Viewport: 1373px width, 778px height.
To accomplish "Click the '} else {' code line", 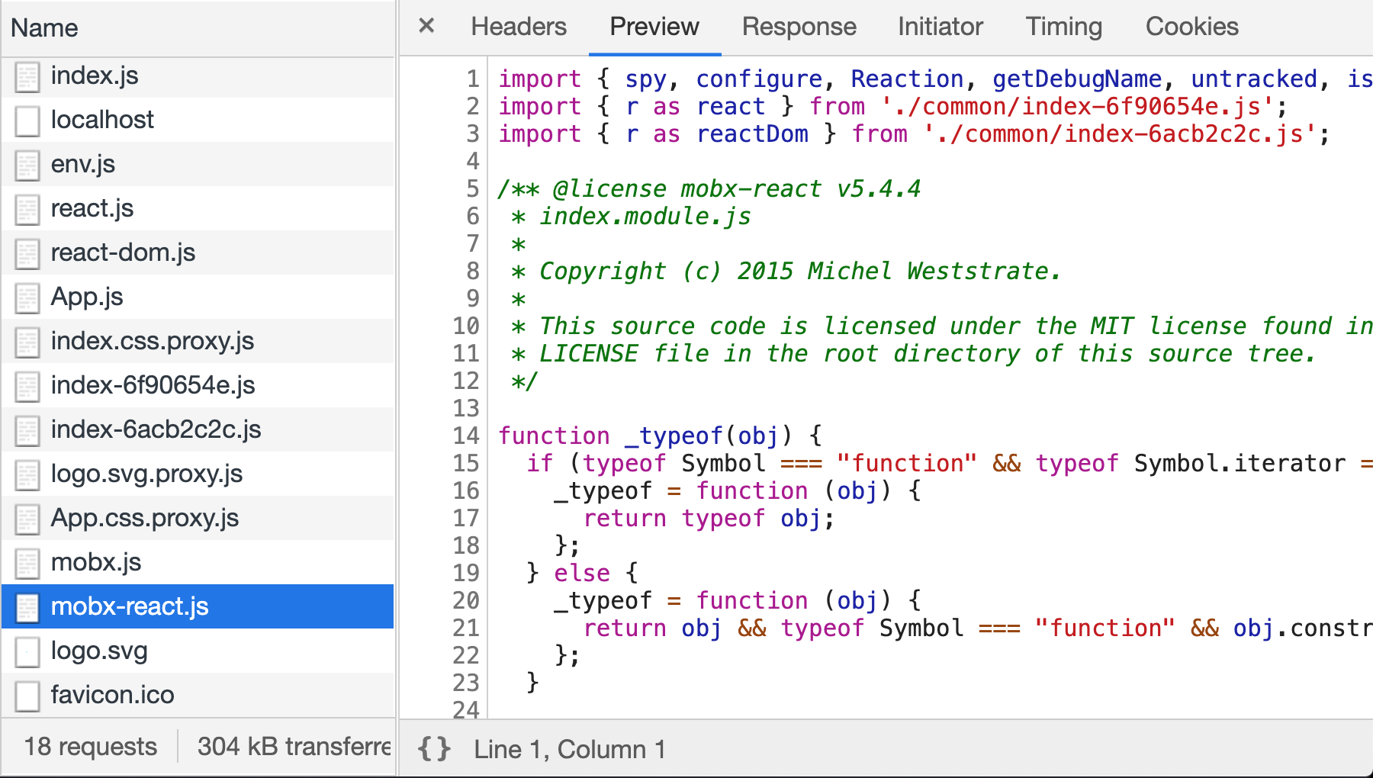I will [x=582, y=573].
